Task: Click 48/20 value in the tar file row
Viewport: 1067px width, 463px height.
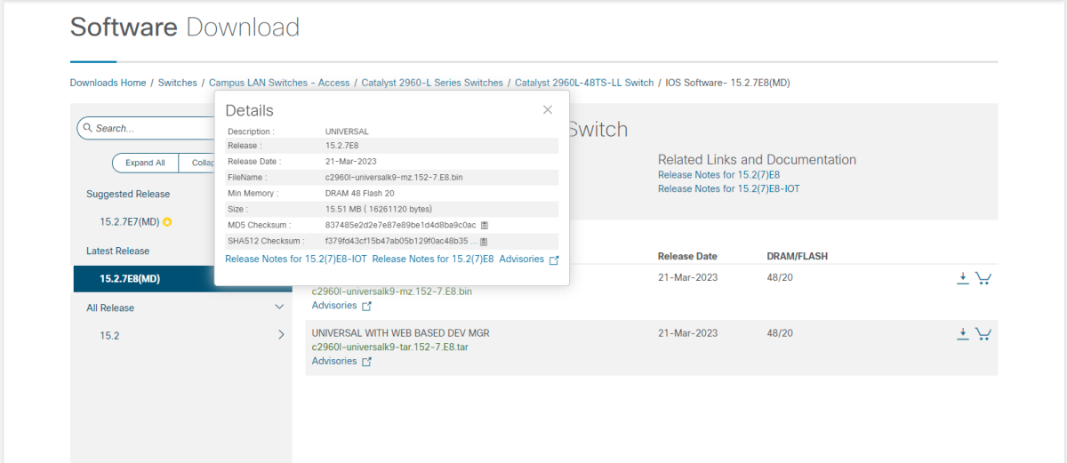Action: click(x=780, y=333)
